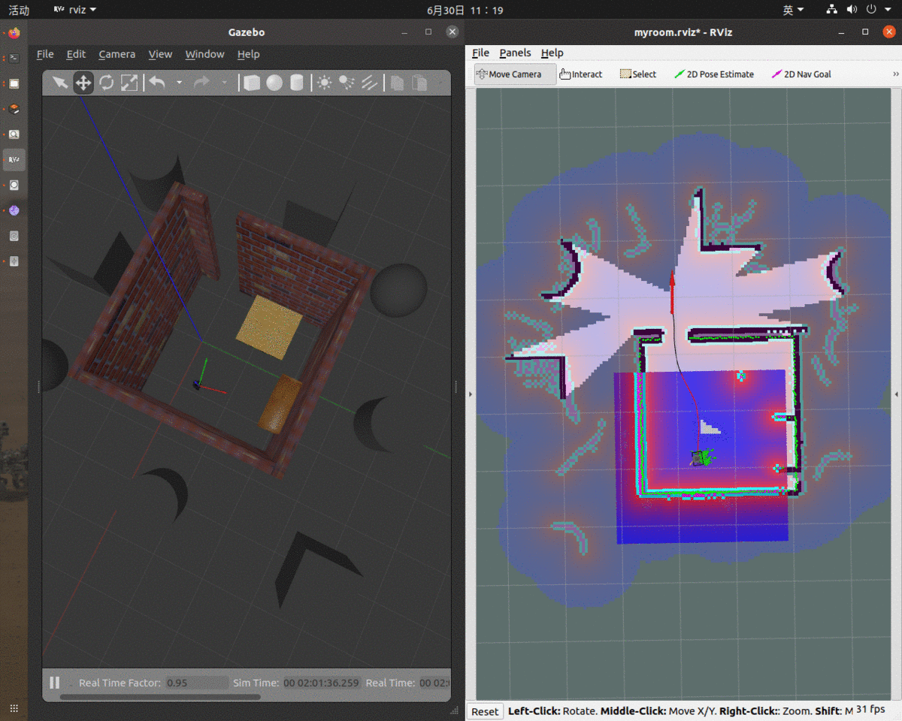Screen dimensions: 902x721
Task: Open the purple sphere app in the dock
Action: (14, 210)
